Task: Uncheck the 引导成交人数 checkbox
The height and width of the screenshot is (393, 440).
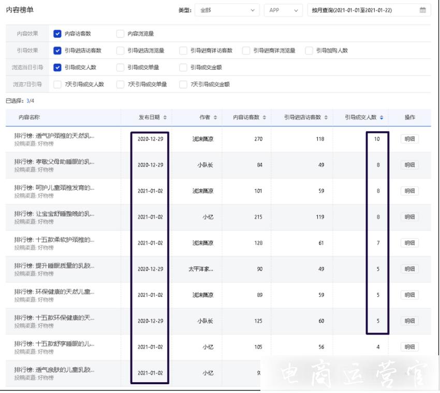Action: click(x=57, y=67)
